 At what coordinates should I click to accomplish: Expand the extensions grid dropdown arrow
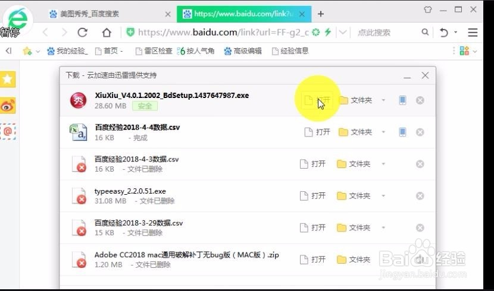[x=475, y=51]
